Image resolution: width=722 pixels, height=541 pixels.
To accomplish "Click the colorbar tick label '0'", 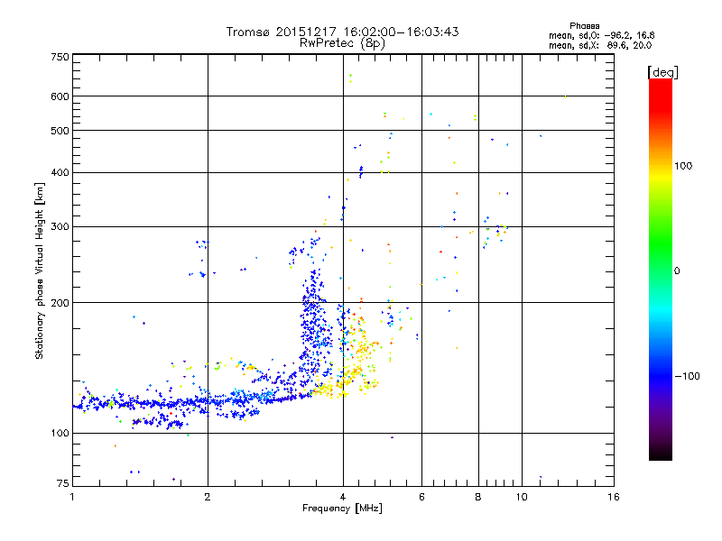I will pos(677,271).
